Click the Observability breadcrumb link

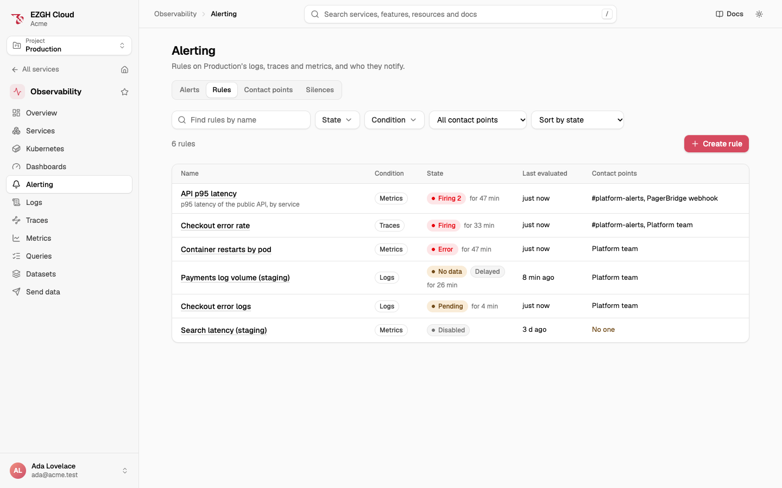click(x=175, y=14)
